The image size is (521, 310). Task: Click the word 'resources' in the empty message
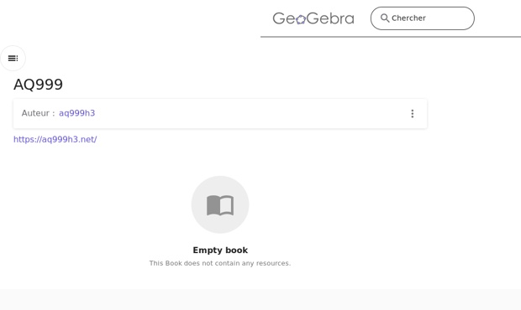(272, 263)
